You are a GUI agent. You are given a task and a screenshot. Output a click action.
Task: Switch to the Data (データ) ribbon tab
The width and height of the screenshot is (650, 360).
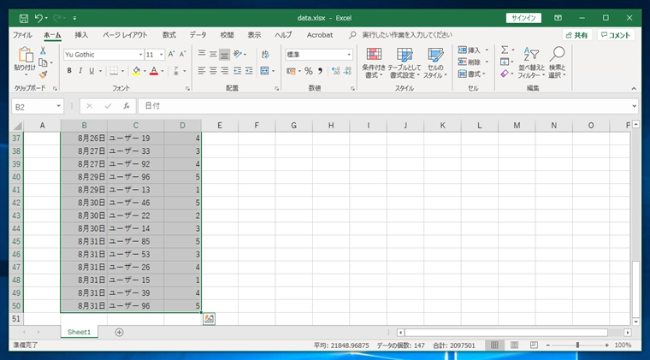point(198,35)
